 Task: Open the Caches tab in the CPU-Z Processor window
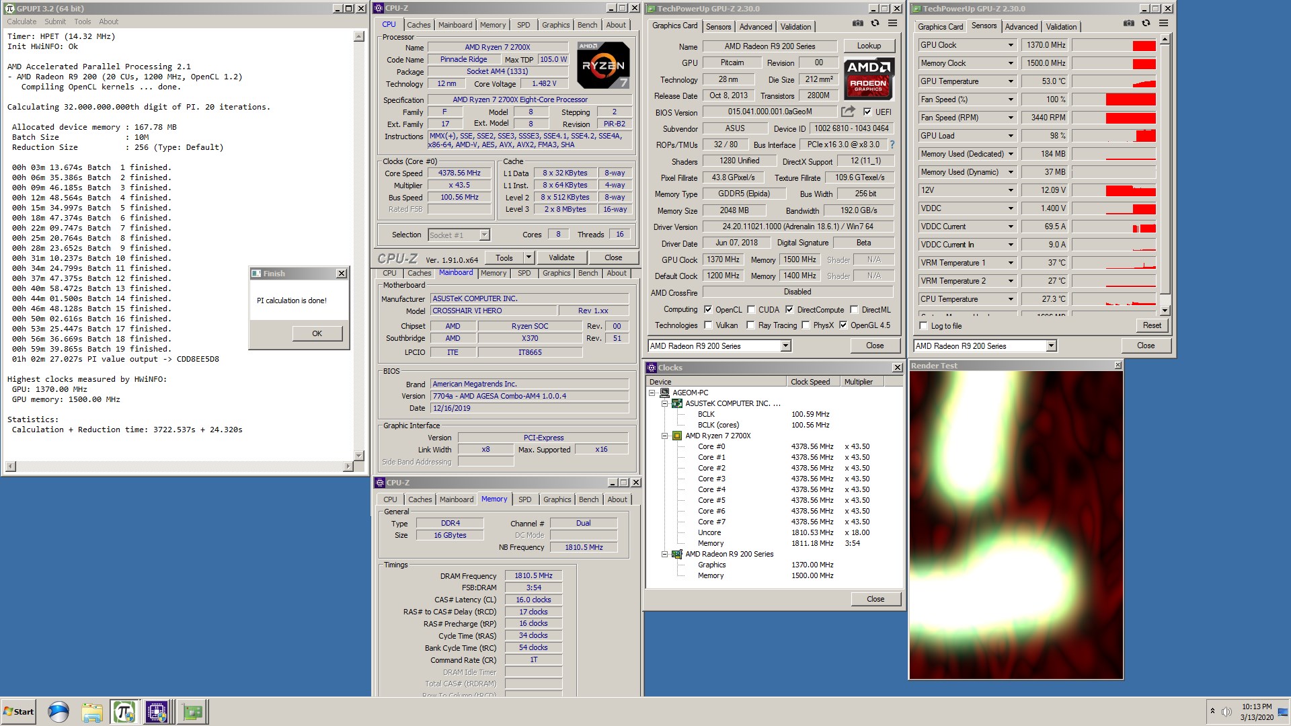pyautogui.click(x=418, y=25)
